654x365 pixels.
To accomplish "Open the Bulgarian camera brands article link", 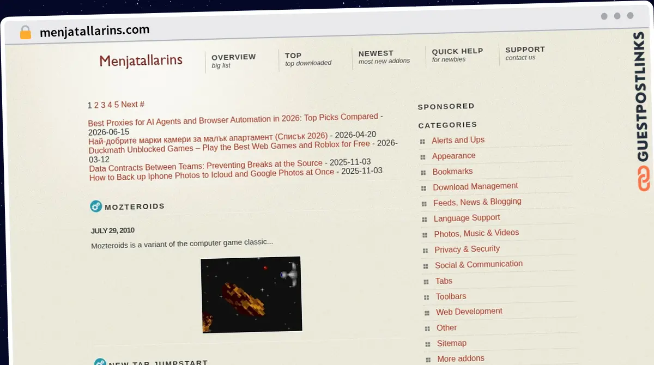I will [208, 138].
